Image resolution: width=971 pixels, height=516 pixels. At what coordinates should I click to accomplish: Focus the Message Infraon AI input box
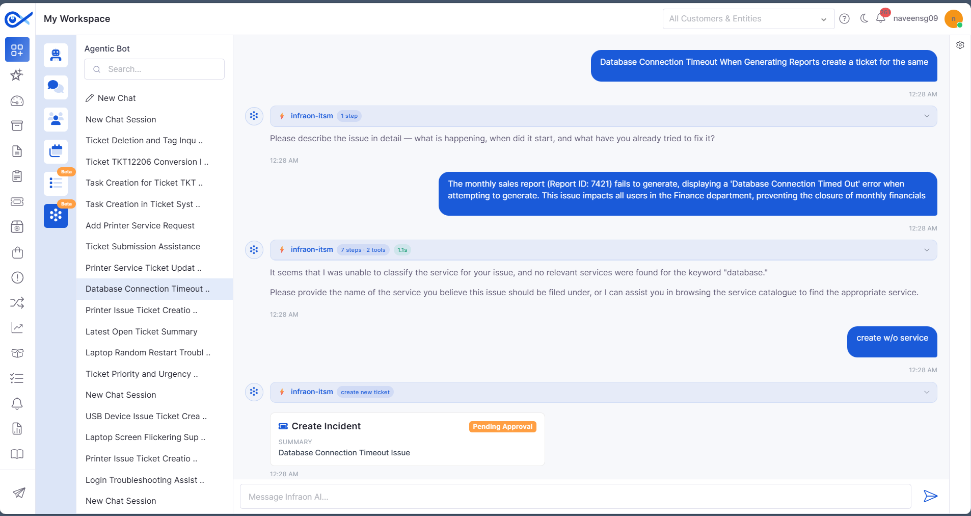575,497
